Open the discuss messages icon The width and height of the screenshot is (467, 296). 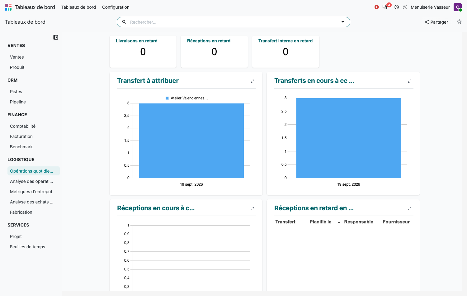(x=385, y=7)
